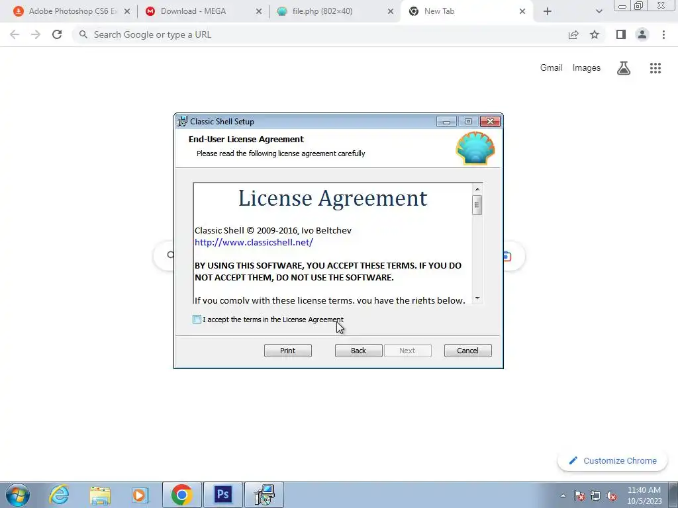The height and width of the screenshot is (508, 678).
Task: Switch to Photoshop from taskbar
Action: coord(223,495)
